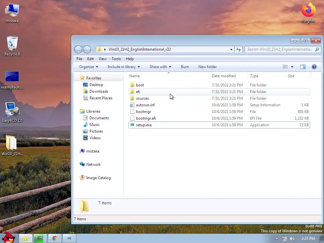Select the setup.exe application
Image resolution: width=324 pixels, height=243 pixels.
(219, 125)
